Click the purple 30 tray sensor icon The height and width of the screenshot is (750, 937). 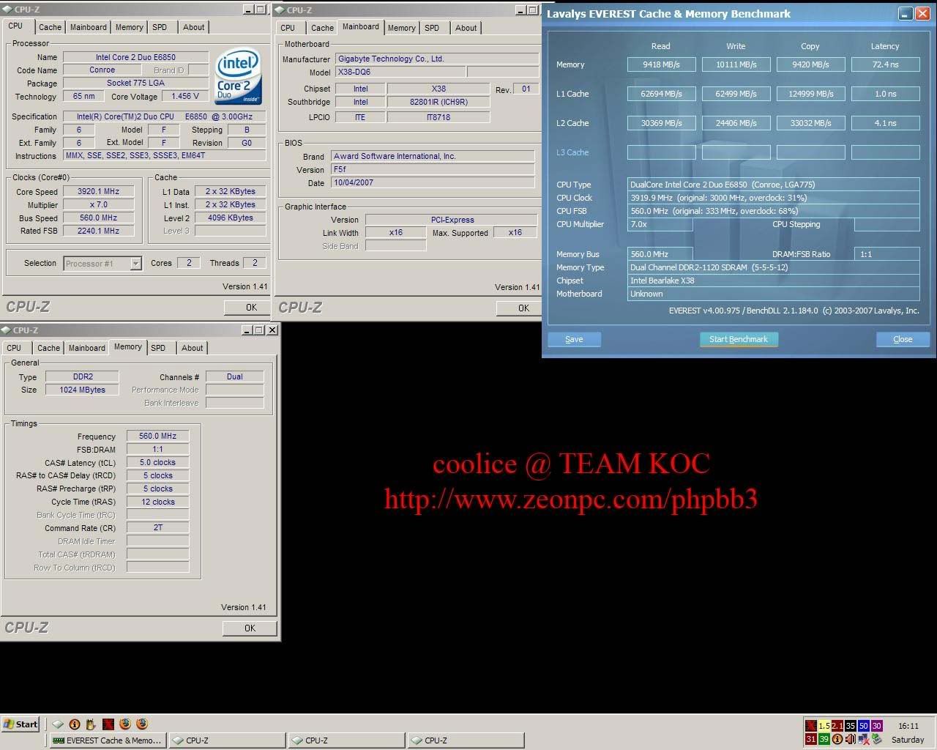[877, 726]
